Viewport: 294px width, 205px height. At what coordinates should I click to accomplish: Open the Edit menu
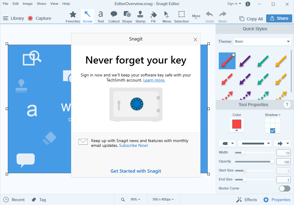pyautogui.click(x=16, y=4)
